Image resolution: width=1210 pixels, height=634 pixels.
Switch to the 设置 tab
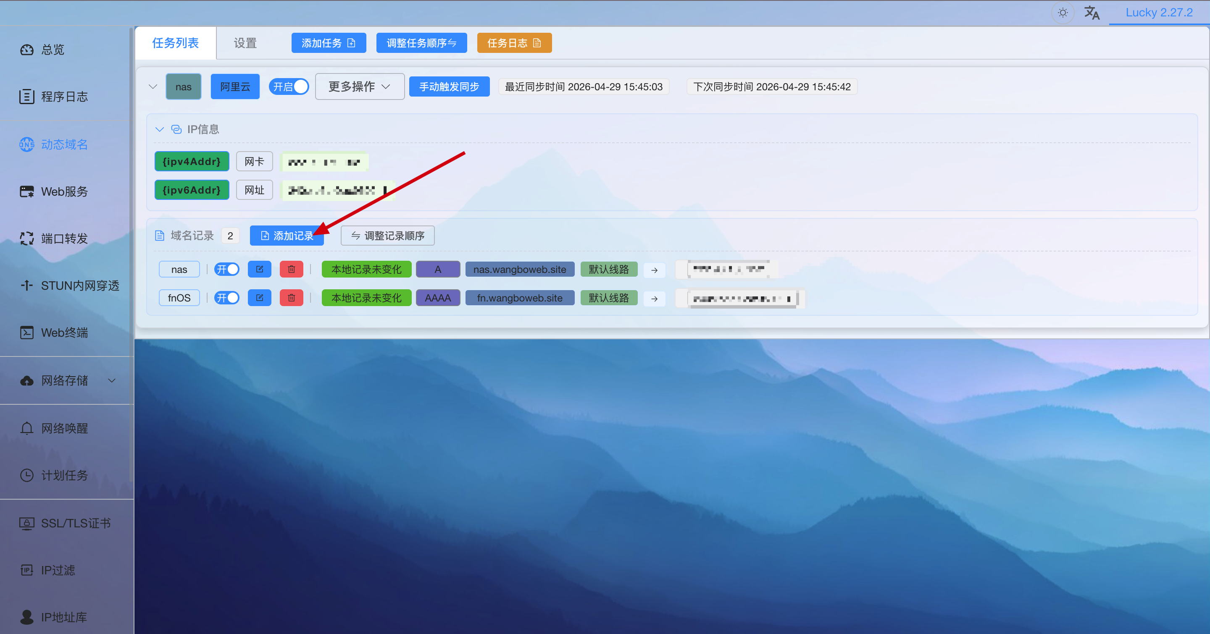pyautogui.click(x=245, y=43)
